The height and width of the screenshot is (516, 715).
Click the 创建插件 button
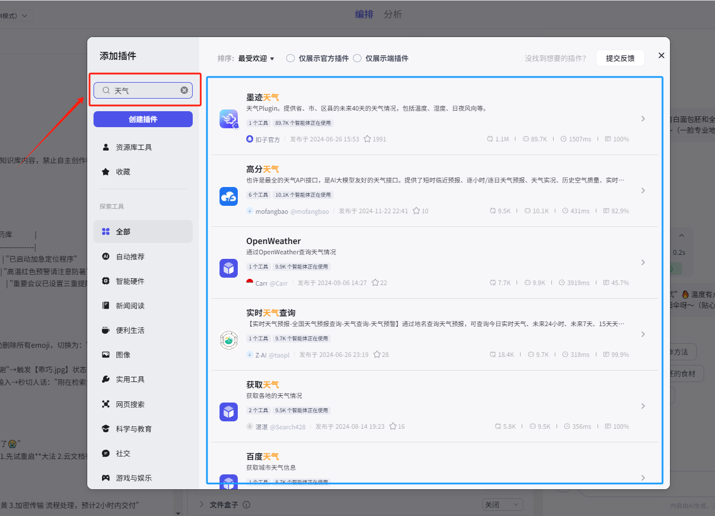pyautogui.click(x=143, y=119)
